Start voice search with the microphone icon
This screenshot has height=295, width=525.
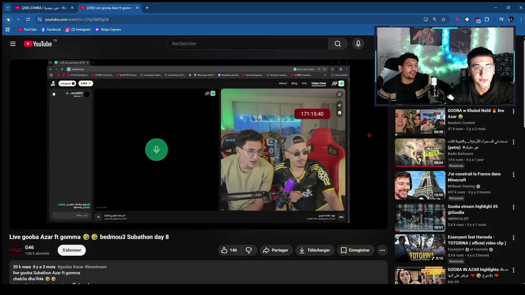click(x=358, y=44)
